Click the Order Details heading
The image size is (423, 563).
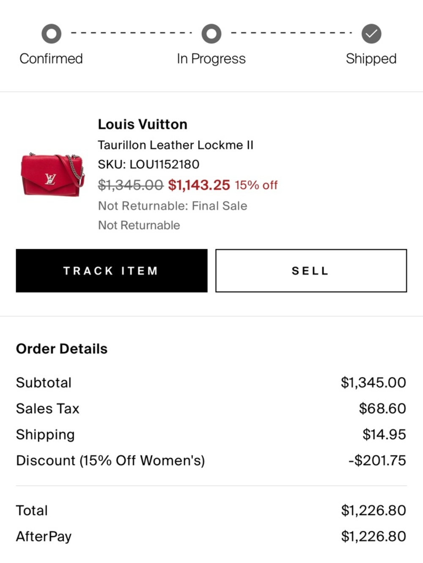pos(62,349)
